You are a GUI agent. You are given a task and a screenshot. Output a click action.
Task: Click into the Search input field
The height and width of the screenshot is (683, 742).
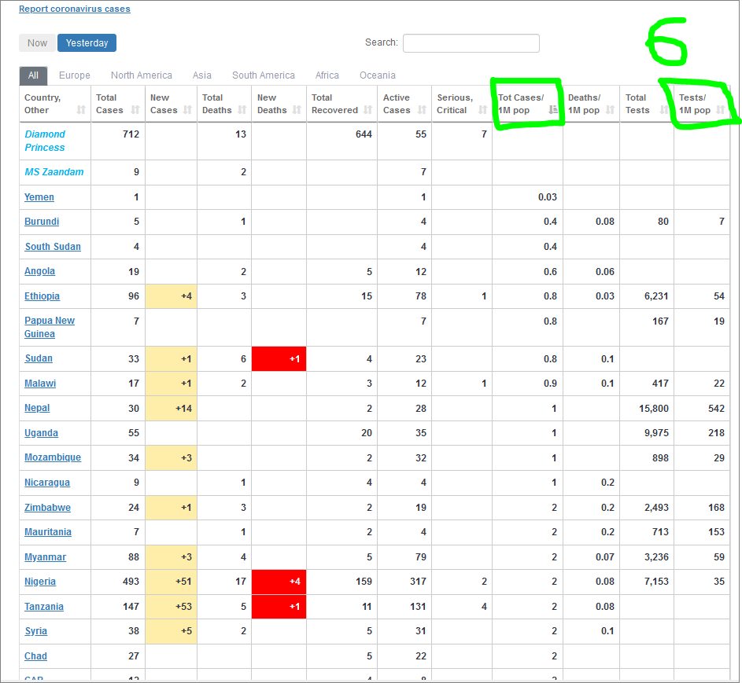pos(471,43)
